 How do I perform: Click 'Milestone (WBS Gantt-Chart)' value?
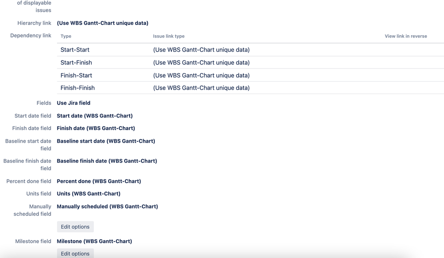pyautogui.click(x=94, y=241)
